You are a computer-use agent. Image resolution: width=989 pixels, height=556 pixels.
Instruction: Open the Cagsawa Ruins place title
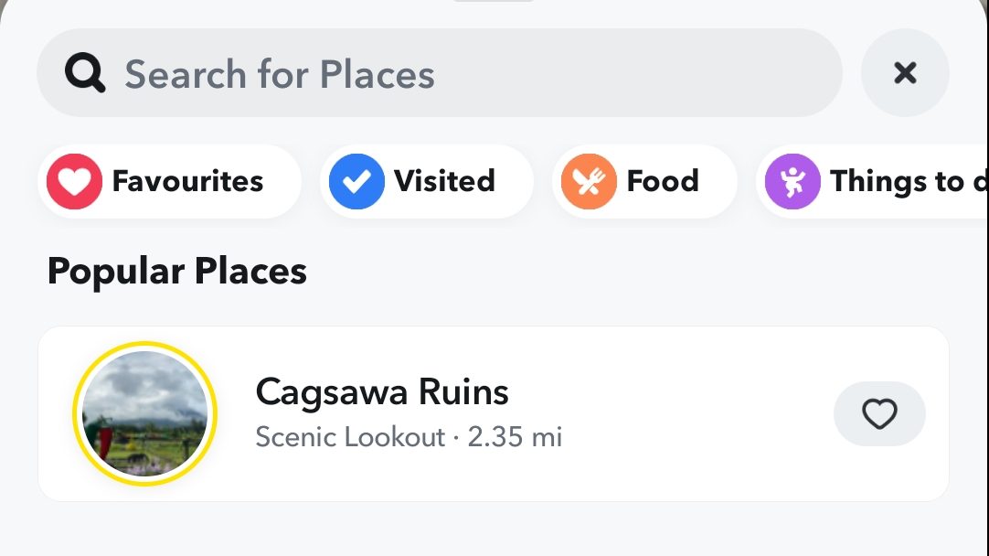(382, 392)
